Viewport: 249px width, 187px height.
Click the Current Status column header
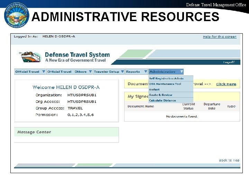point(188,106)
